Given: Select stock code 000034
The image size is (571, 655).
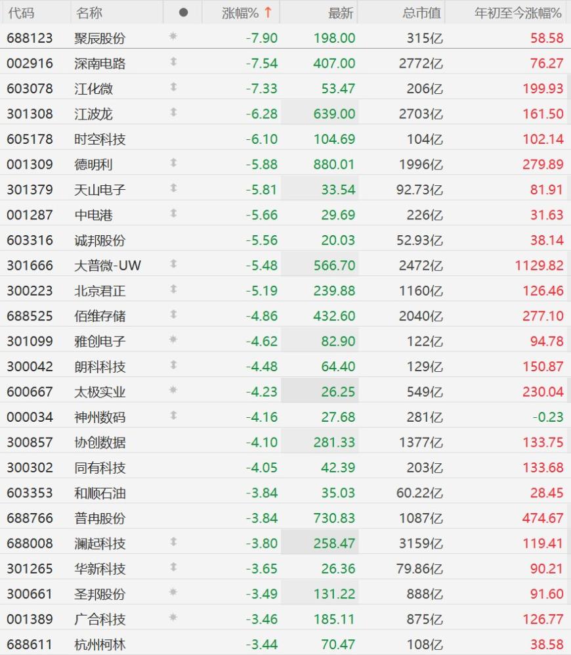Looking at the screenshot, I should pyautogui.click(x=30, y=417).
